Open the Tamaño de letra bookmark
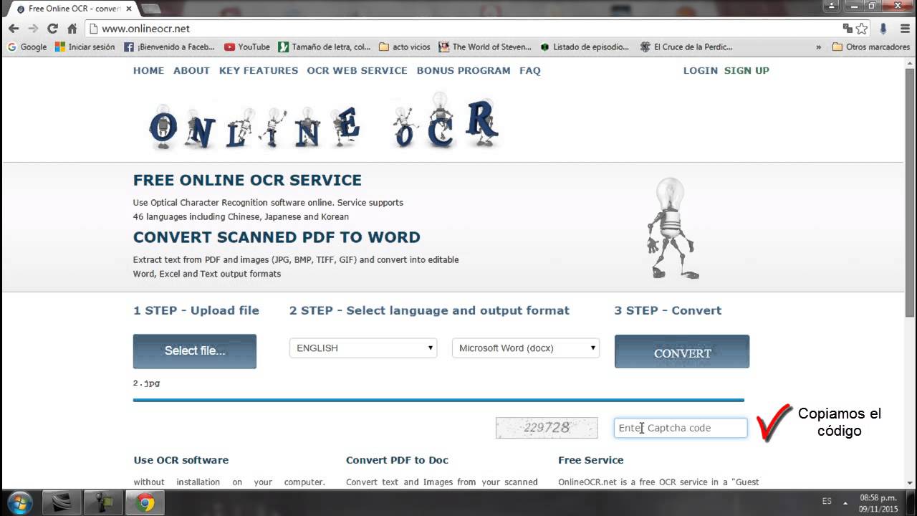 coord(325,47)
